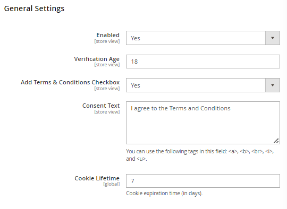This screenshot has height=209, width=287.
Task: Click the [store view] label under Verification Age
Action: [x=107, y=65]
